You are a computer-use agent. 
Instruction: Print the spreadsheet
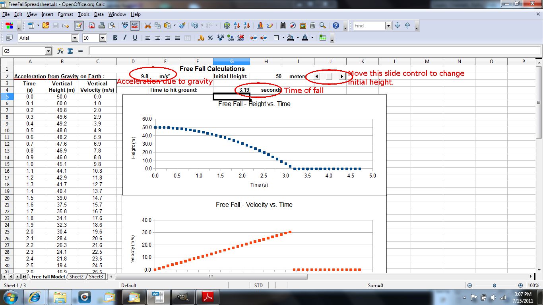102,25
